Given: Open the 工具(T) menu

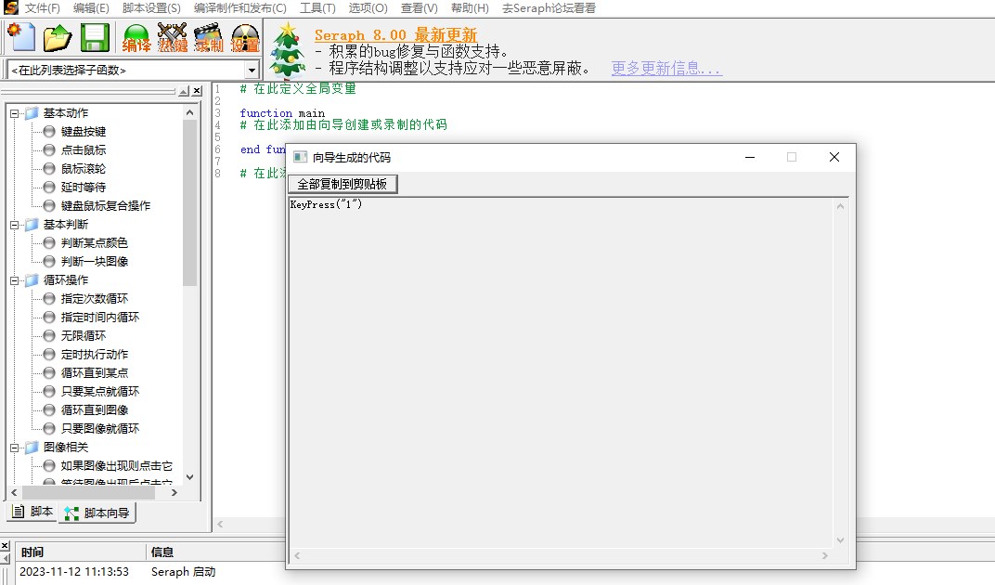Looking at the screenshot, I should tap(317, 8).
